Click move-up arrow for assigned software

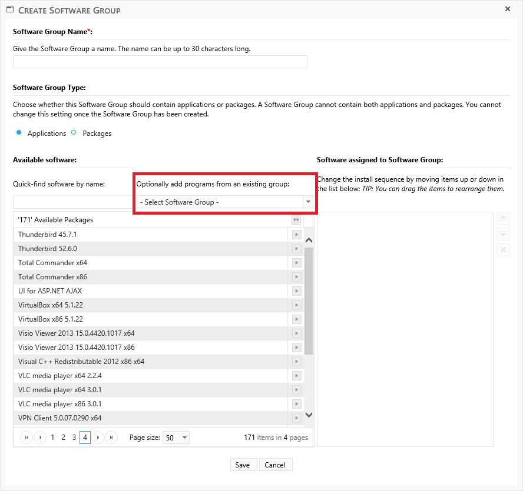[x=504, y=218]
